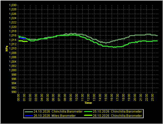Click the 992 y-axis label
This screenshot has width=163, height=124.
pyautogui.click(x=14, y=88)
